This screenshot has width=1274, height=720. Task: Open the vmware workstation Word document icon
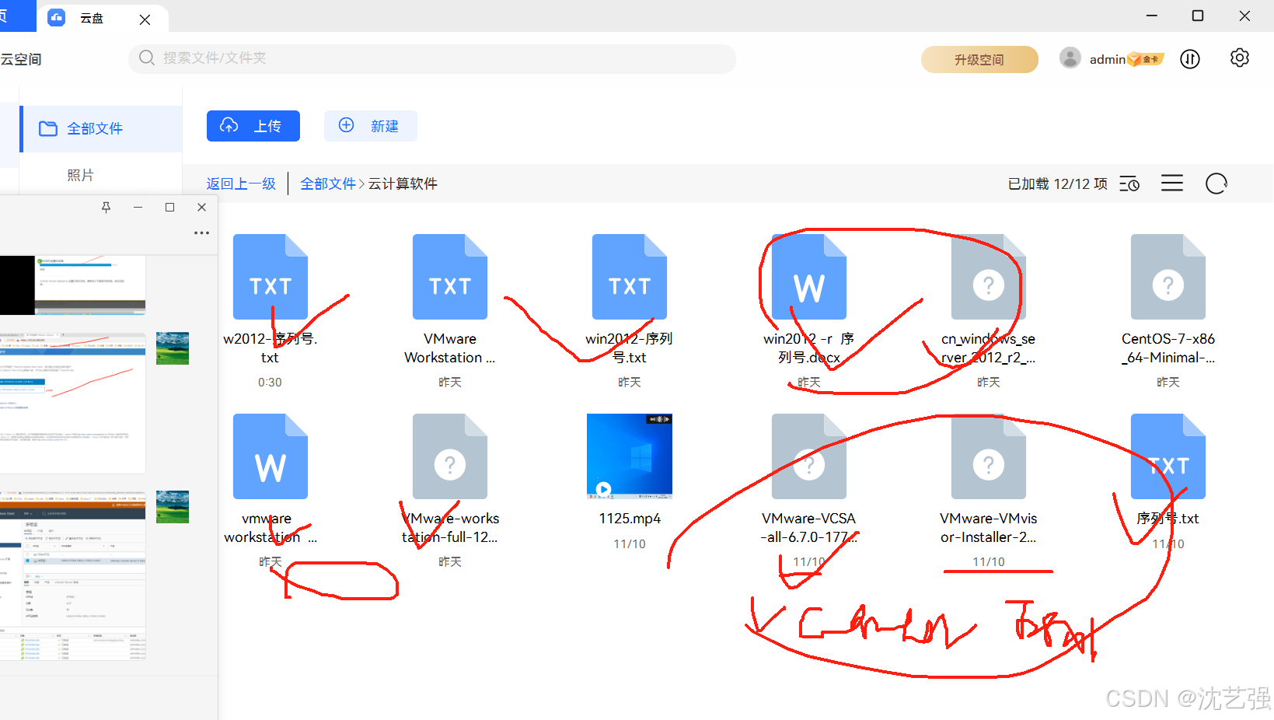pyautogui.click(x=271, y=456)
